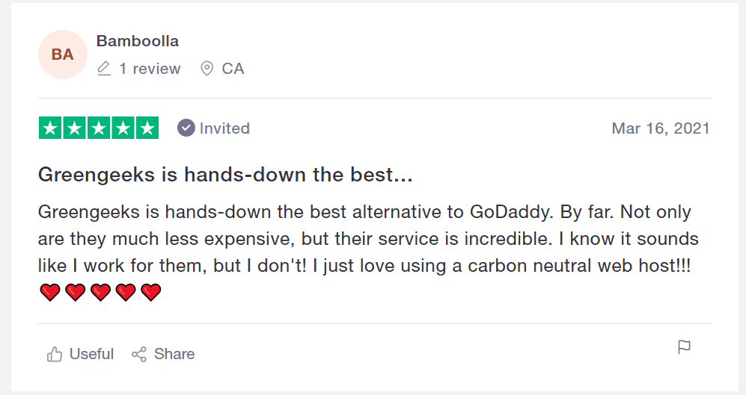Click the Invited verified checkmark badge
Image resolution: width=746 pixels, height=395 pixels.
(x=186, y=128)
